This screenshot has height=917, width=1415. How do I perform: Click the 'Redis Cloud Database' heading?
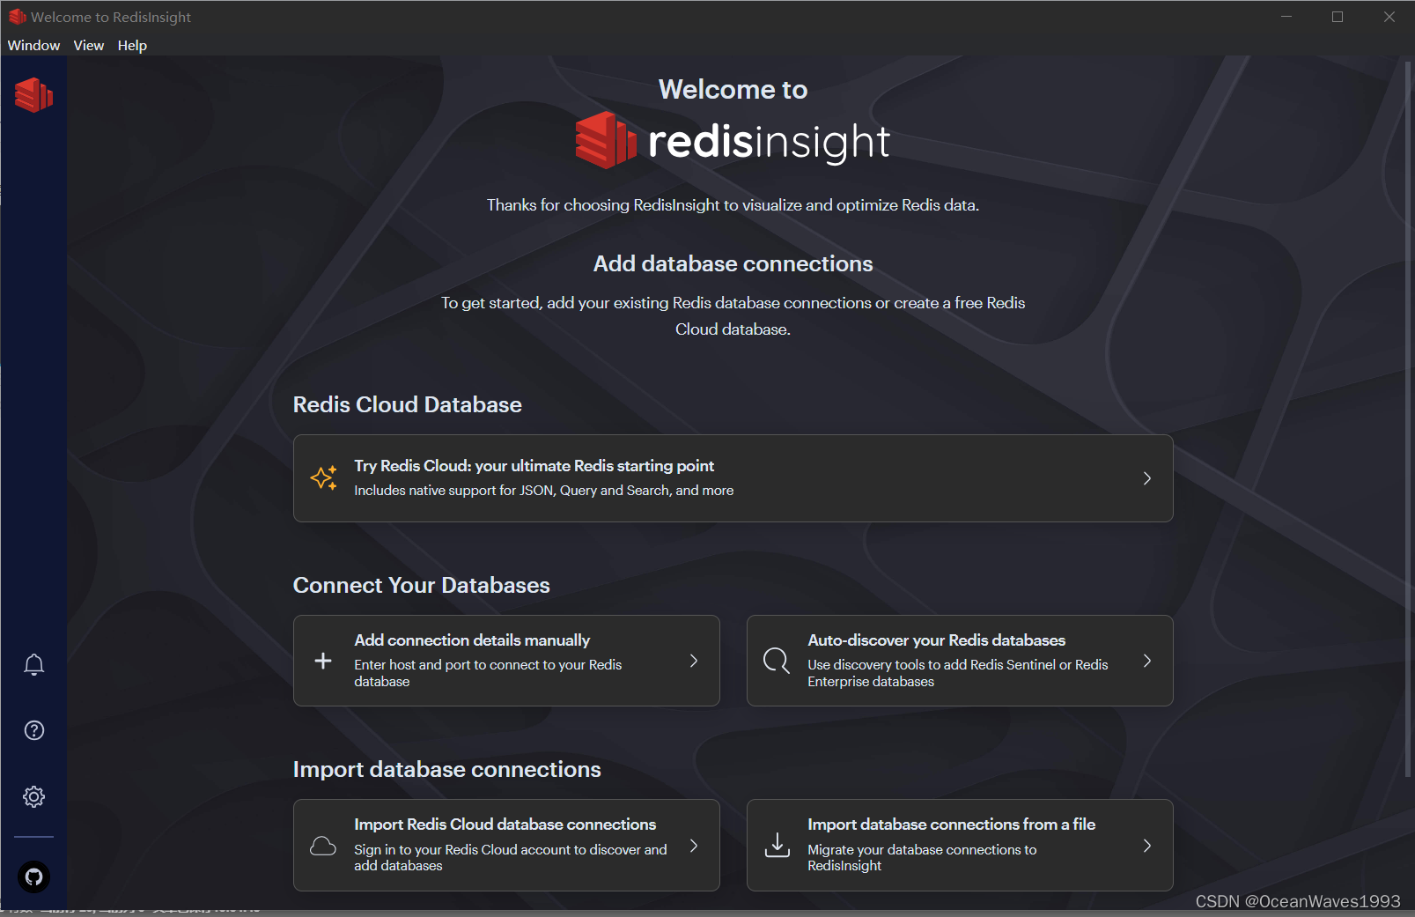[x=407, y=404]
